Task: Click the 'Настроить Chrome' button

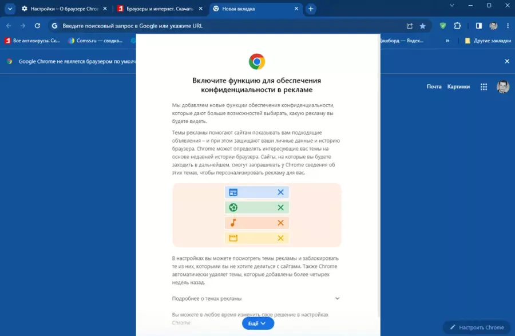Action: [477, 327]
